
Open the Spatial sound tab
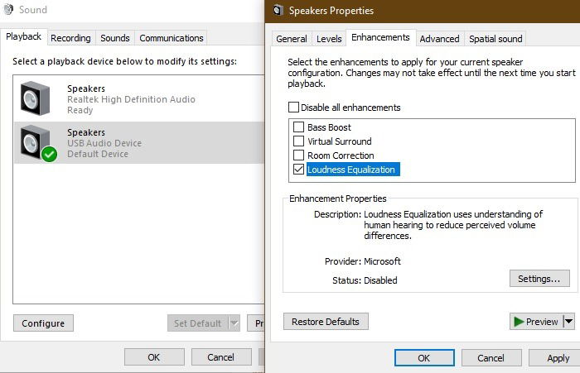(x=495, y=39)
